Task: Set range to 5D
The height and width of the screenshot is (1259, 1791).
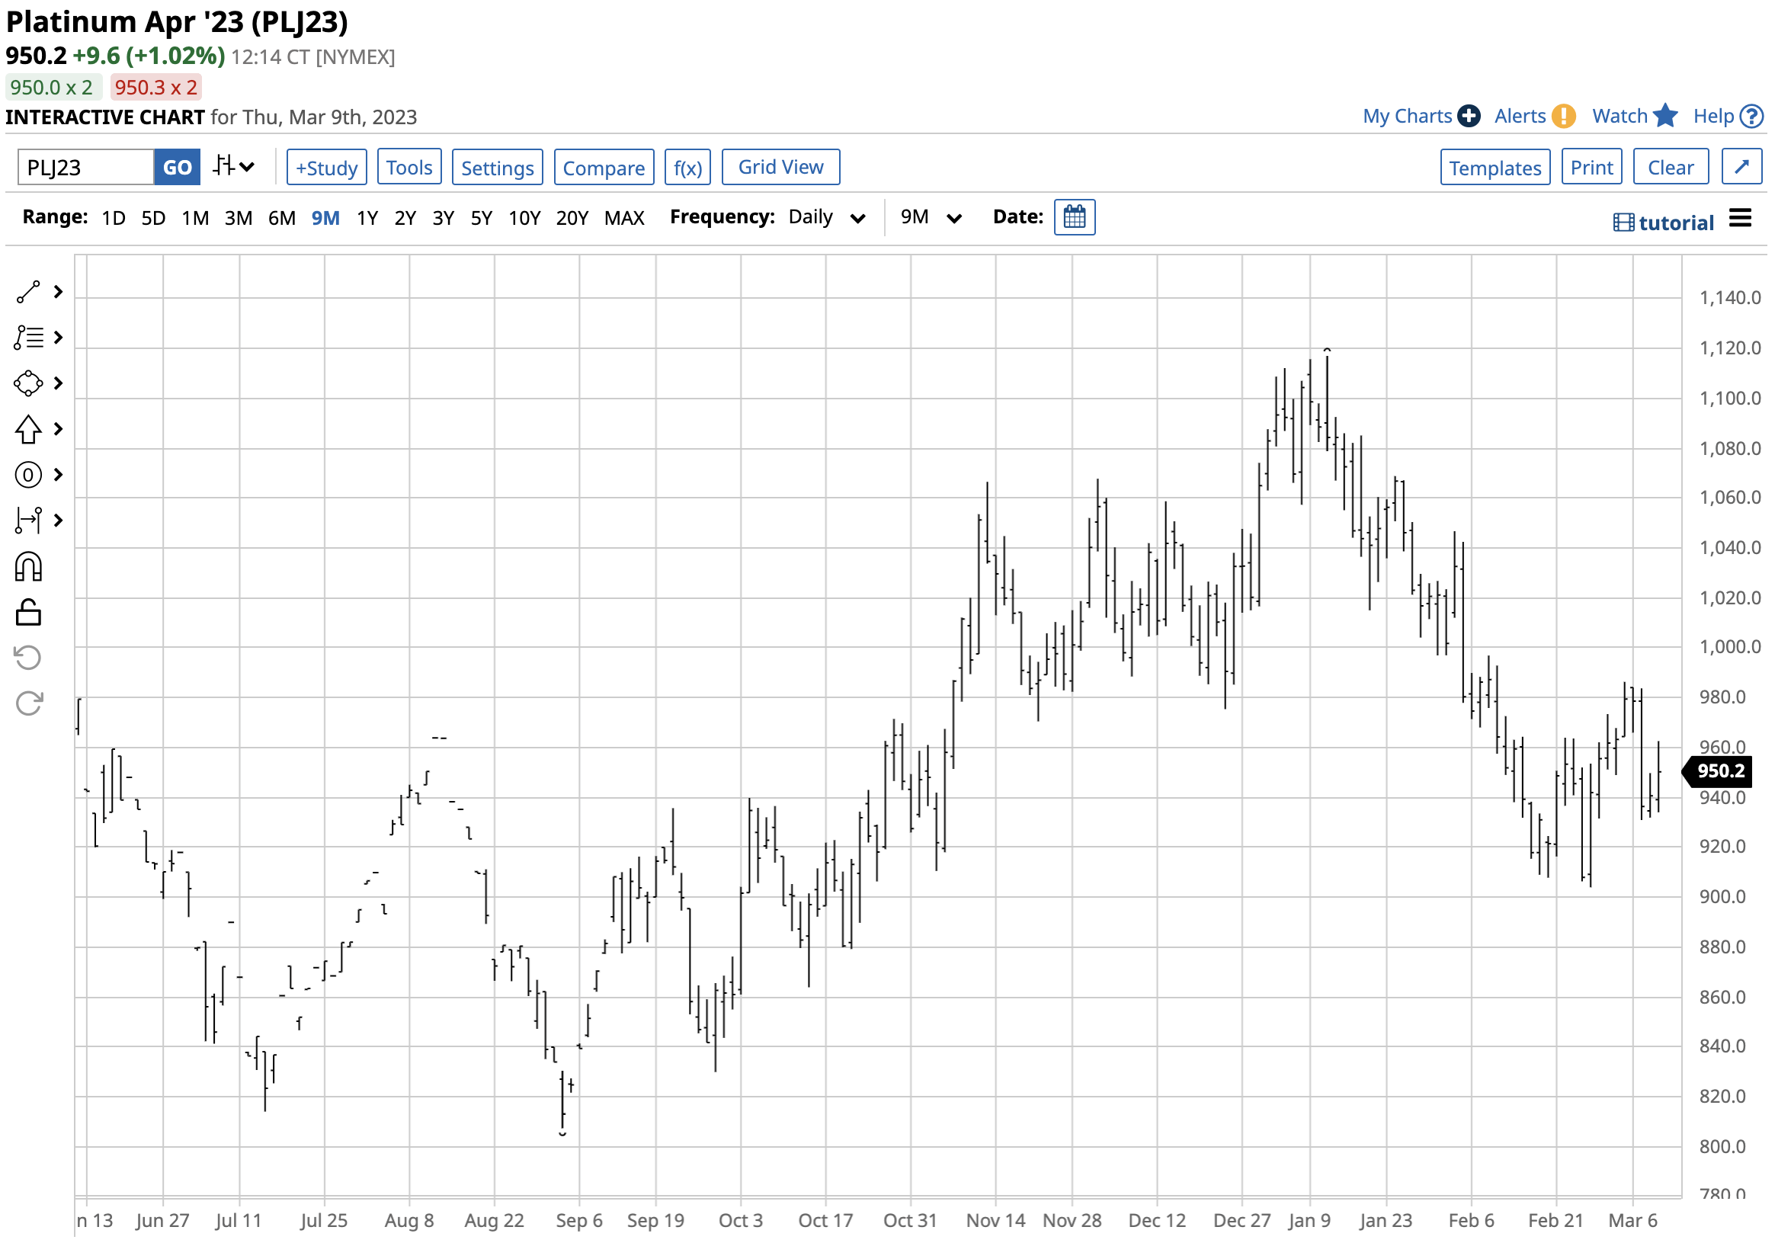Action: (x=154, y=219)
